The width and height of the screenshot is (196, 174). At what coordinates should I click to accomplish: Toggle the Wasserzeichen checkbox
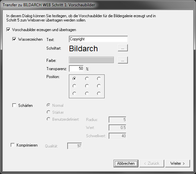coord(14,39)
